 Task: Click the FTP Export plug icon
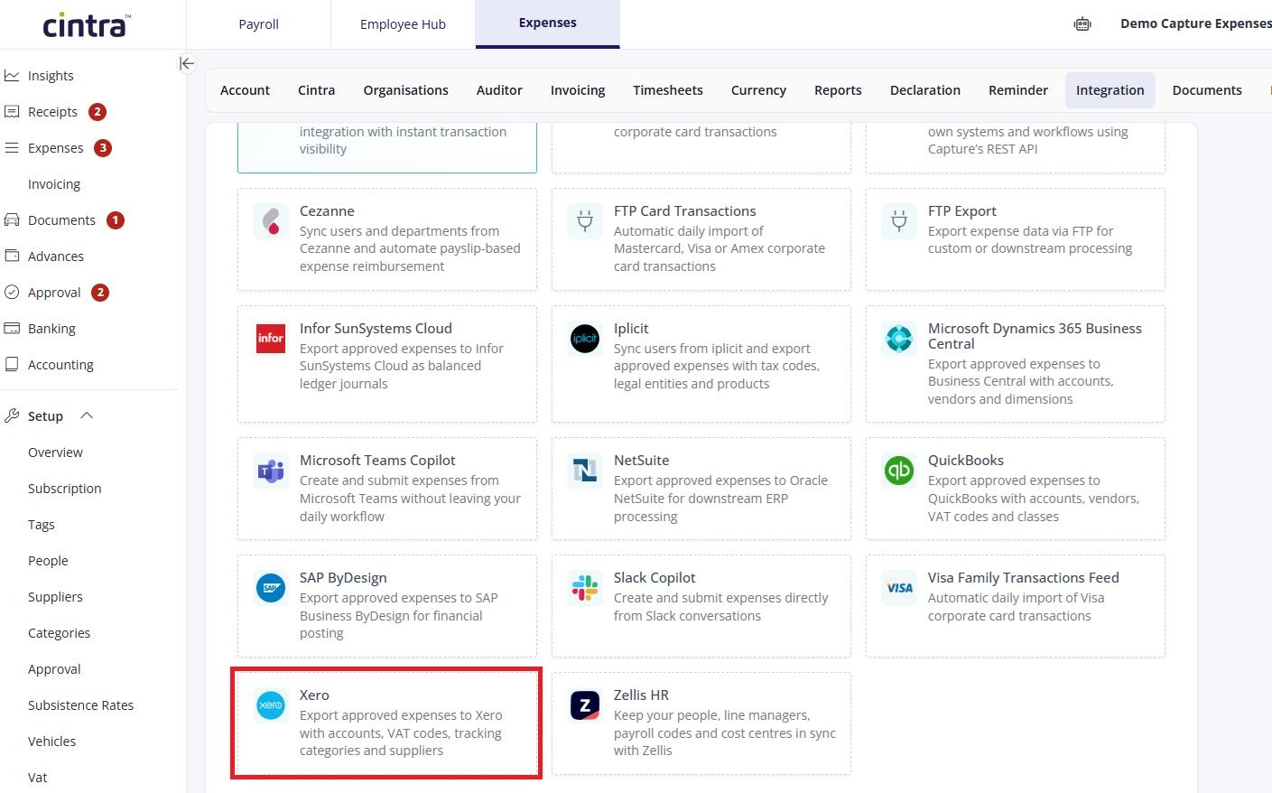click(899, 221)
